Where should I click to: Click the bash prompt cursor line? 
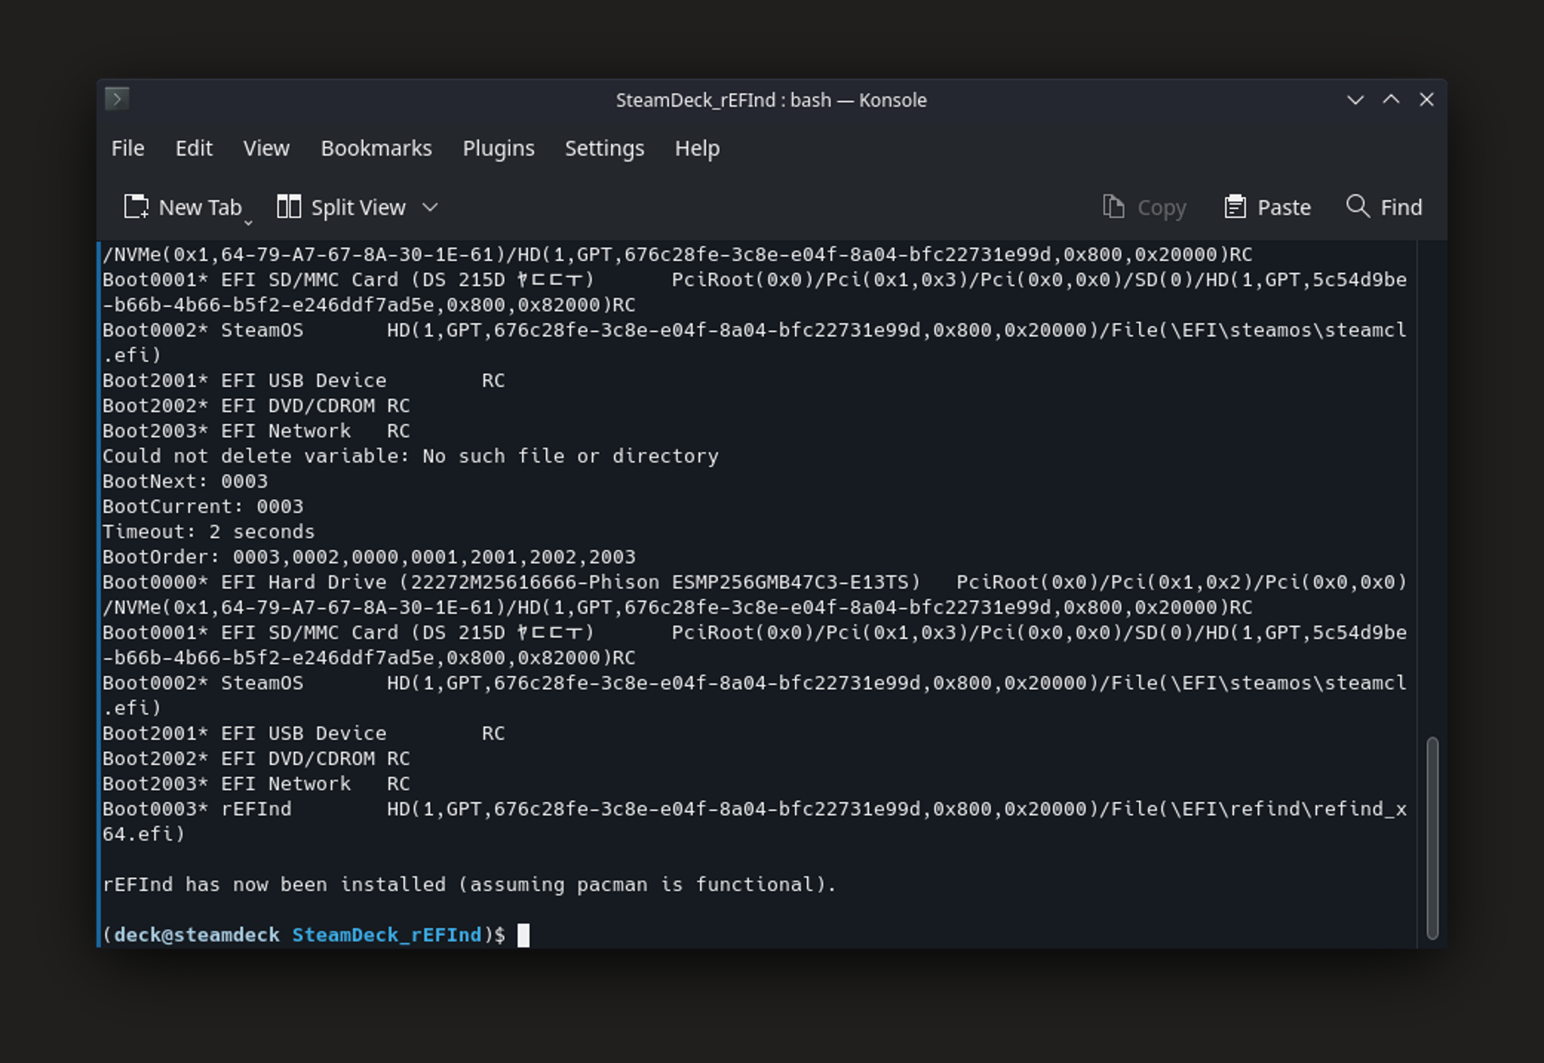tap(523, 935)
